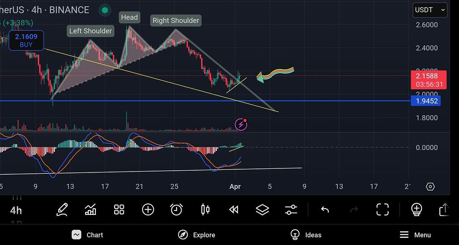Viewport: 459px width, 245px height.
Task: Toggle the green market status dot
Action: click(x=104, y=10)
